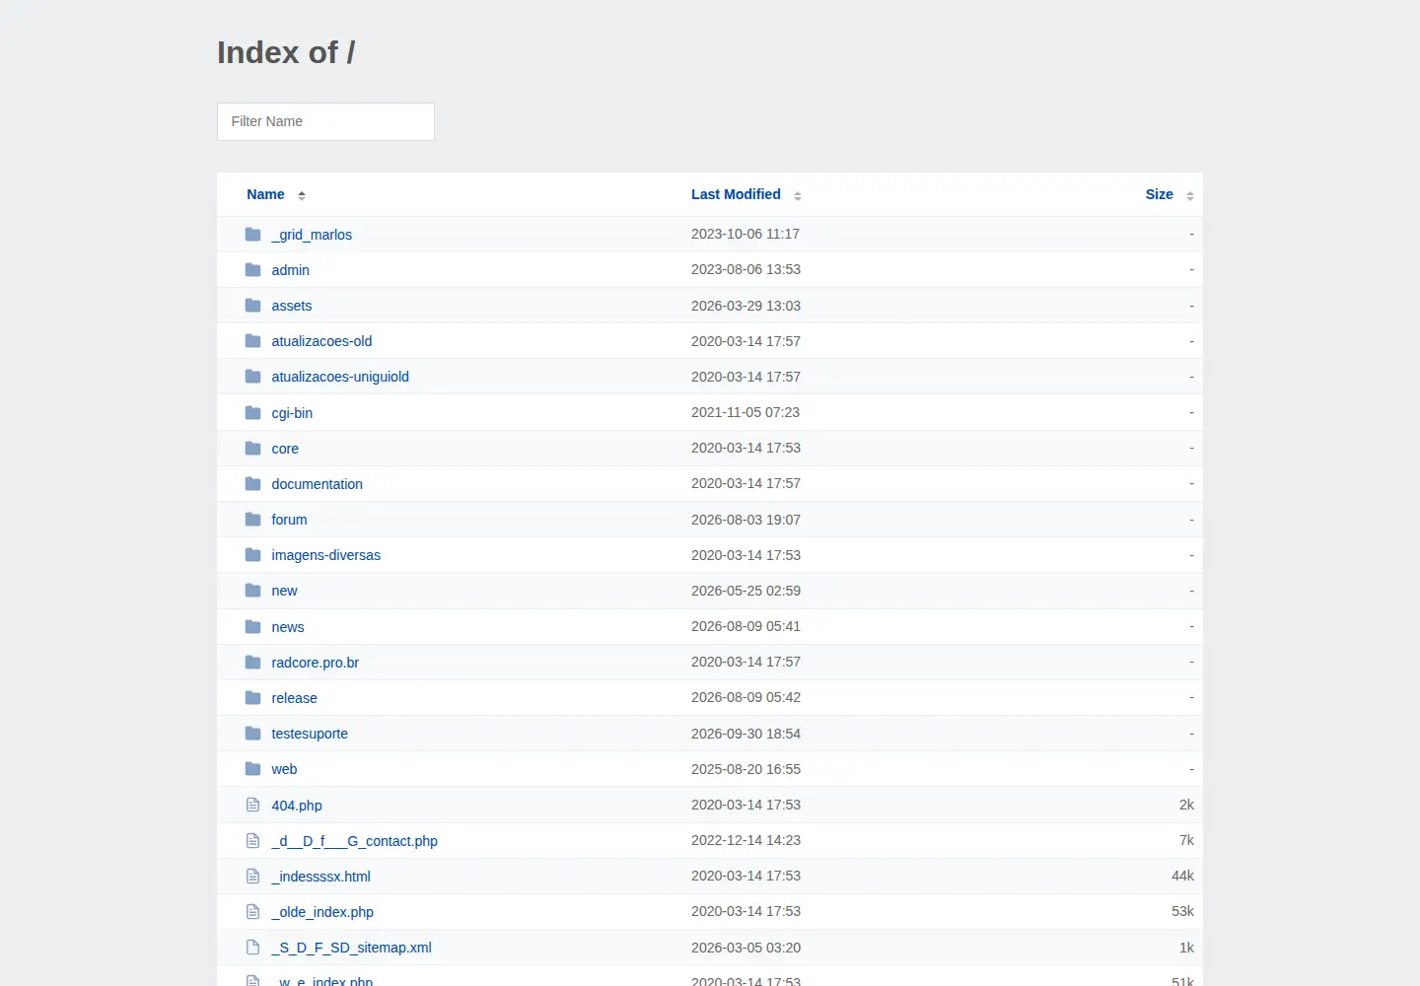Sort the listing by Last Modified
This screenshot has height=986, width=1420.
[x=736, y=194]
